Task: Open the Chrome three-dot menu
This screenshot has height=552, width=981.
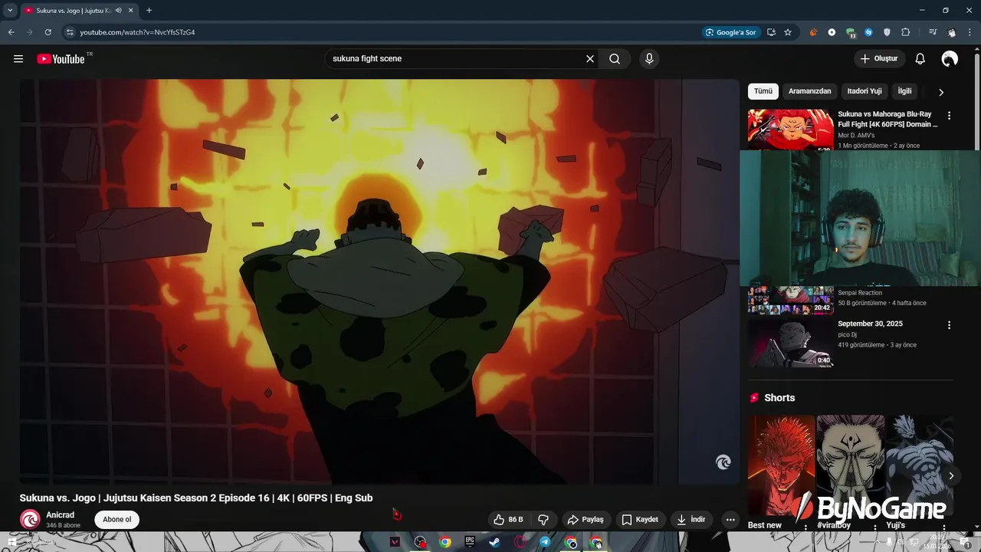Action: [x=970, y=32]
